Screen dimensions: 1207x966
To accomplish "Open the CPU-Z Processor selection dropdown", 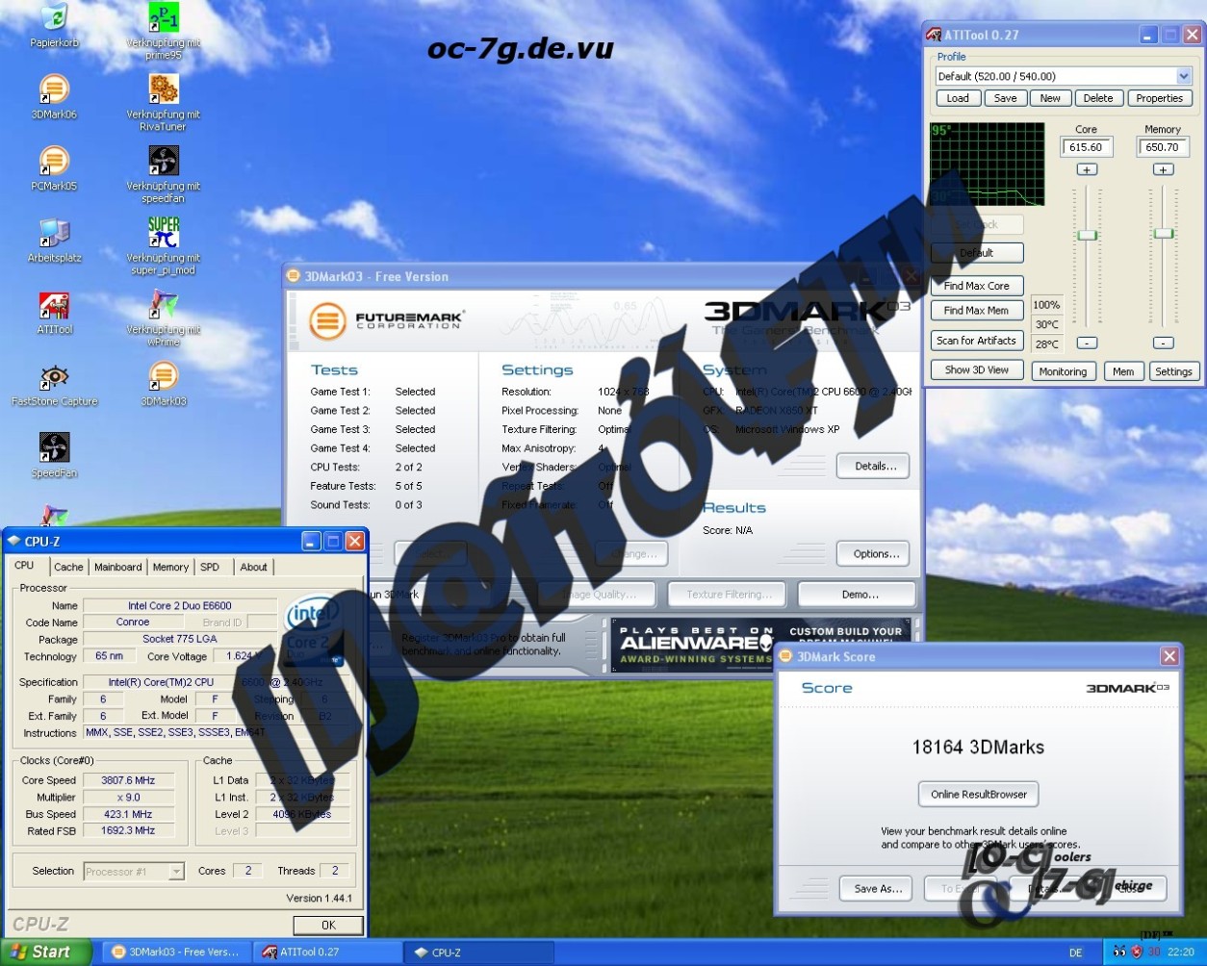I will point(176,872).
